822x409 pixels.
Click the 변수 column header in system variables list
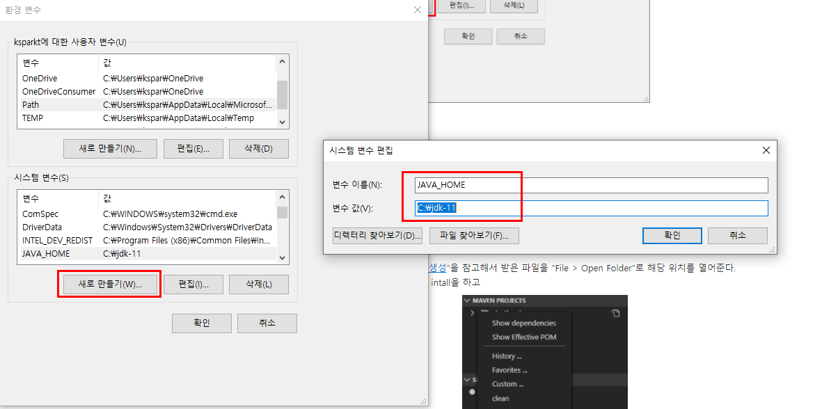click(58, 199)
